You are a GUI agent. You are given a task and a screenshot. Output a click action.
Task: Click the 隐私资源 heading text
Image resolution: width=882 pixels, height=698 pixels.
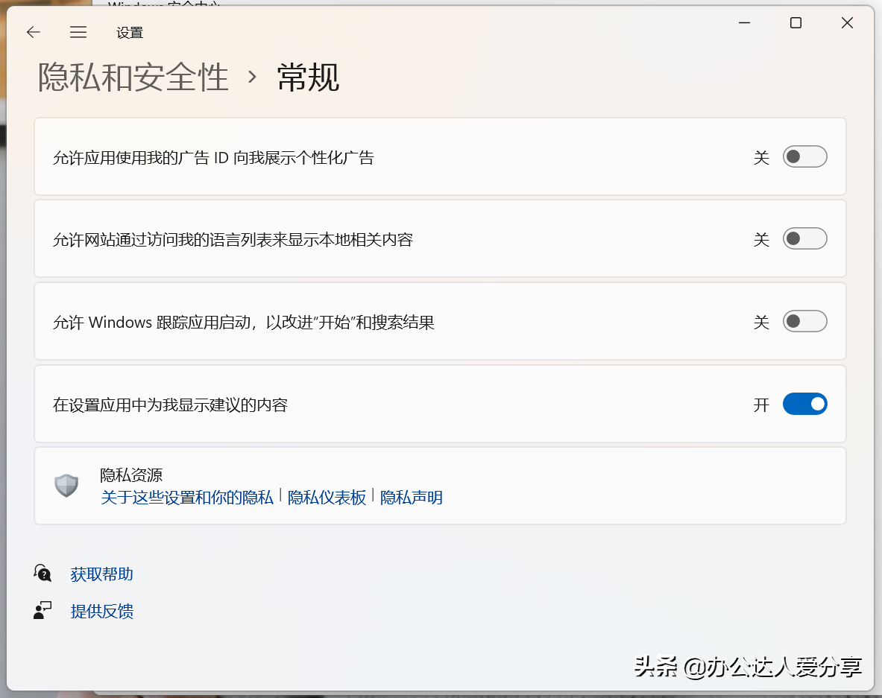[131, 475]
